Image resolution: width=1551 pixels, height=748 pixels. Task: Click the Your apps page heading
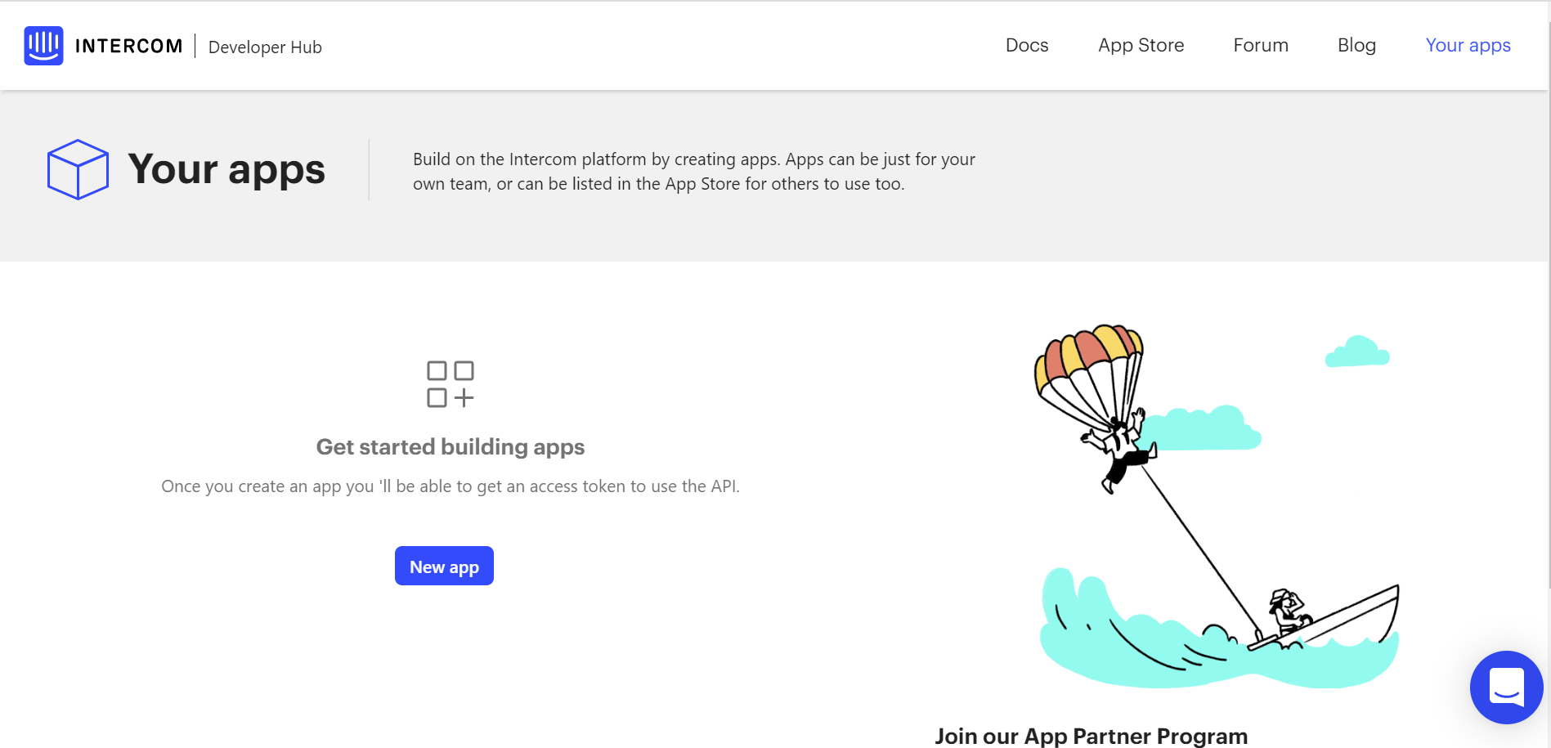226,169
